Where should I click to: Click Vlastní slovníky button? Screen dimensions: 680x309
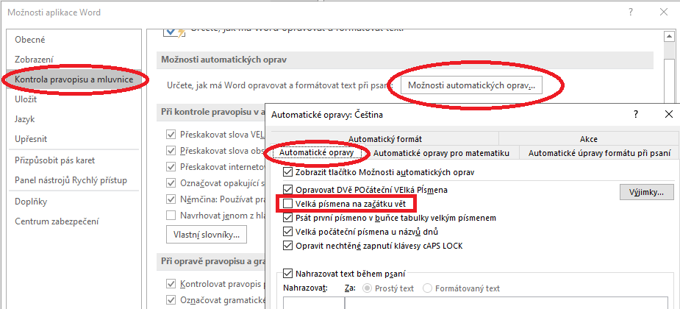coord(207,235)
